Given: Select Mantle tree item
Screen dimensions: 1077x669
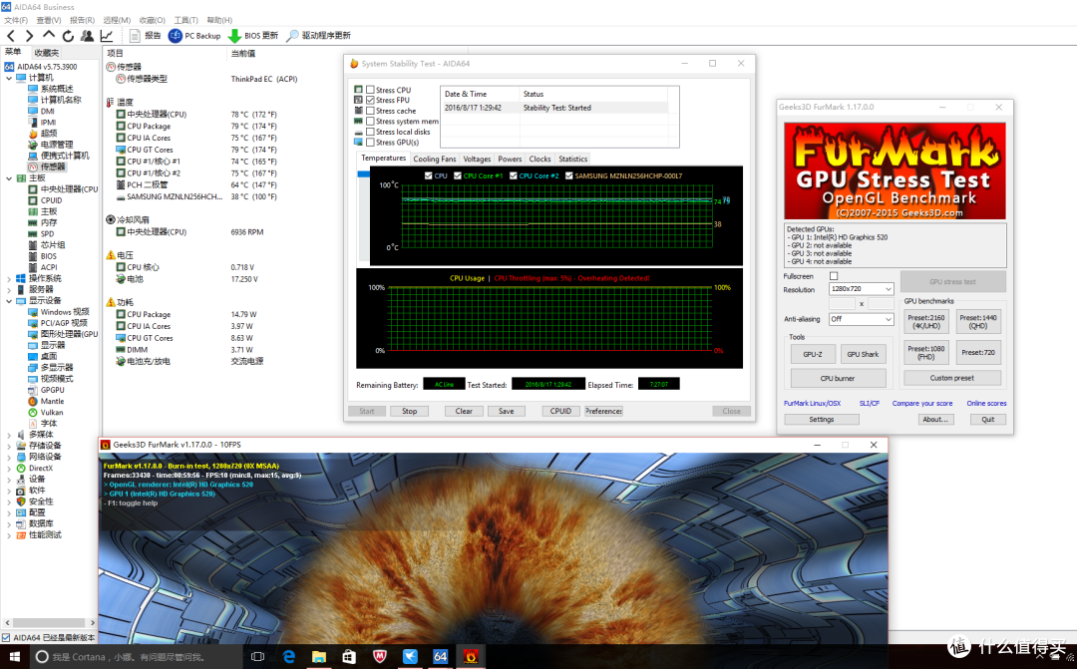Looking at the screenshot, I should [52, 401].
